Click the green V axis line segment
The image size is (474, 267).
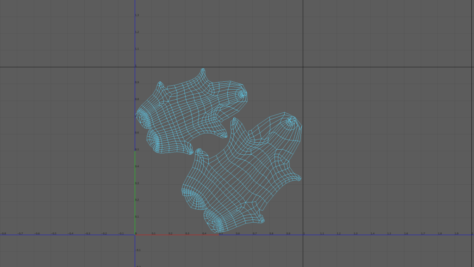pos(135,194)
